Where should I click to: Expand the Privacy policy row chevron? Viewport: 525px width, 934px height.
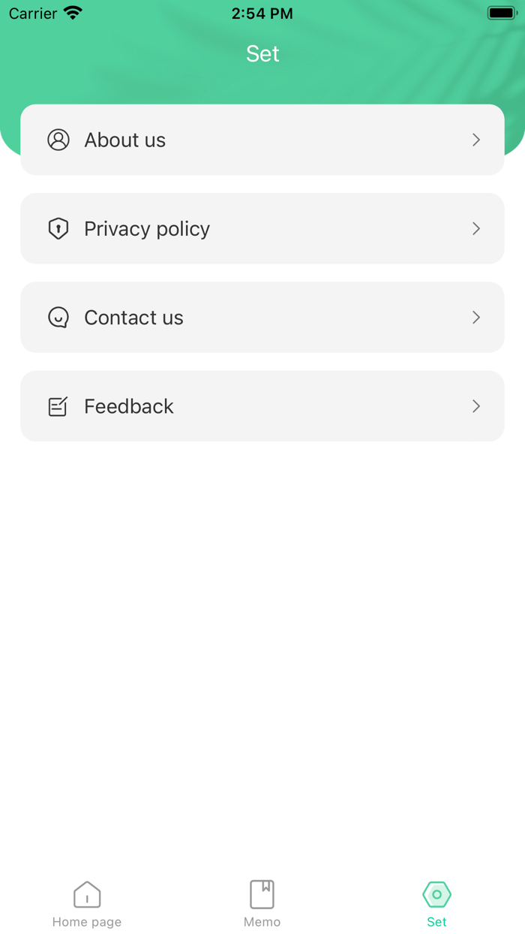pyautogui.click(x=476, y=228)
